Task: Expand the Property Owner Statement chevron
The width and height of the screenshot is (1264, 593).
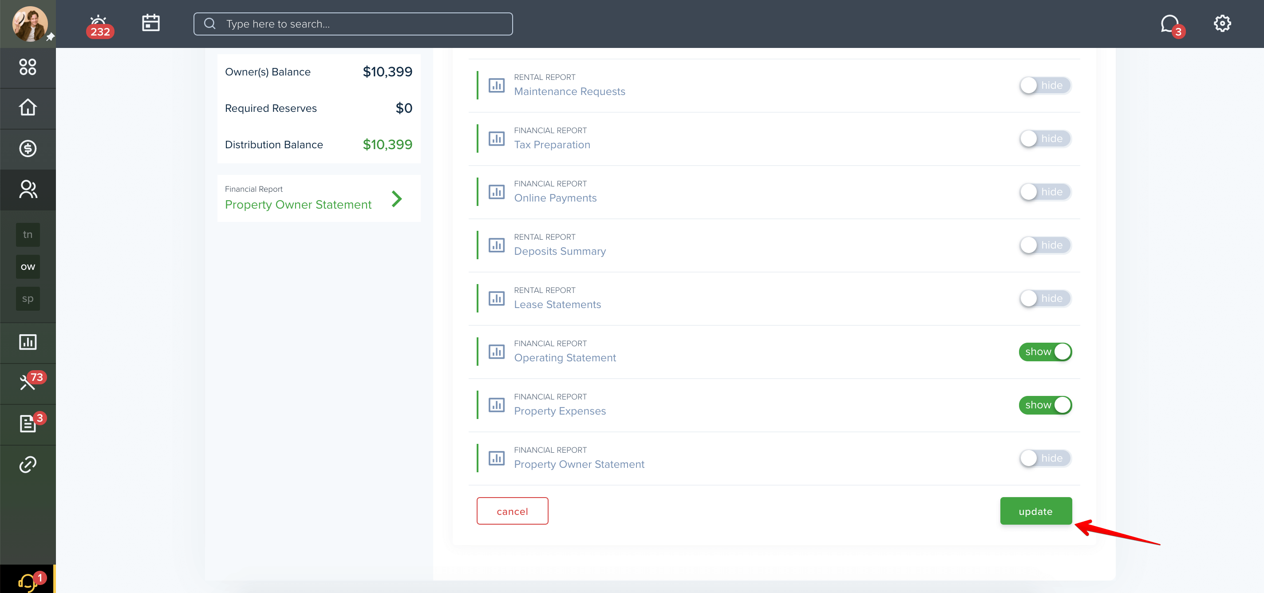Action: coord(396,199)
